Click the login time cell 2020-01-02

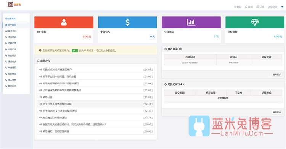[x=190, y=63]
